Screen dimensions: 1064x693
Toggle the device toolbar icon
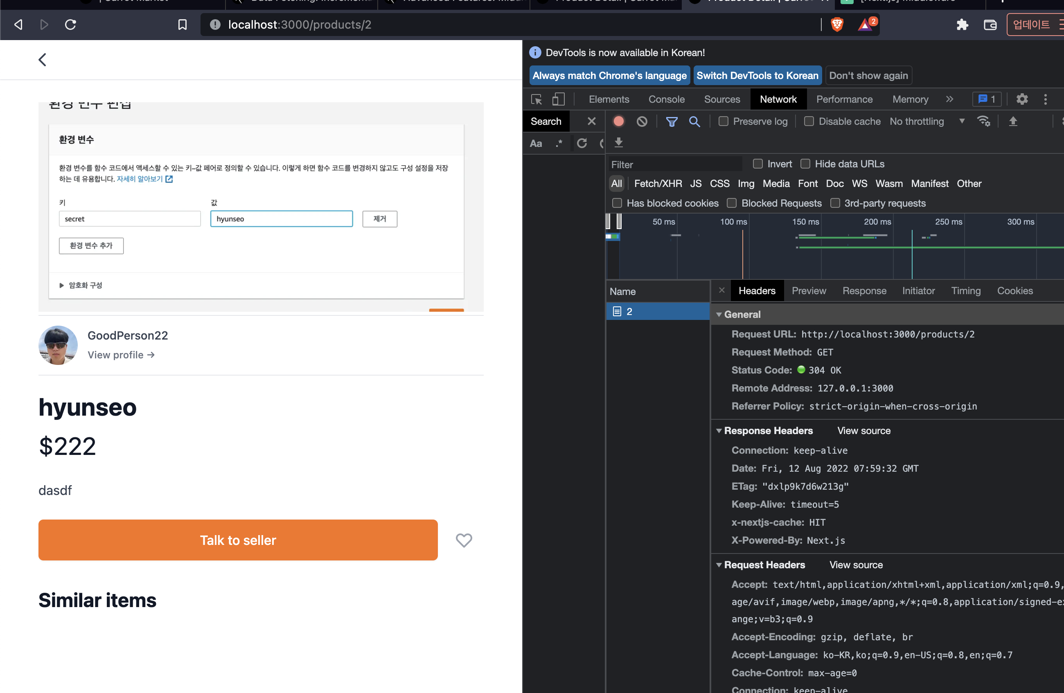point(558,99)
